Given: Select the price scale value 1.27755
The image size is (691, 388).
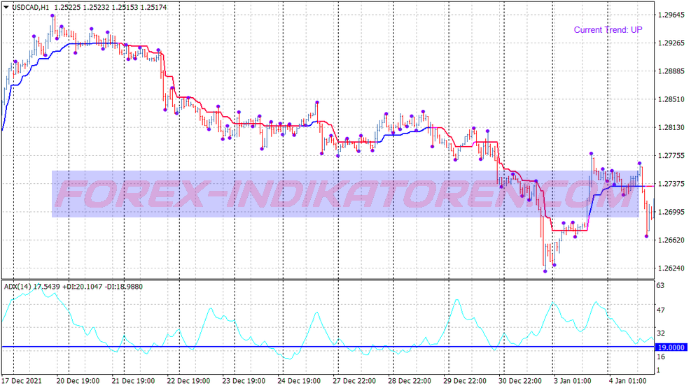Looking at the screenshot, I should click(x=671, y=156).
